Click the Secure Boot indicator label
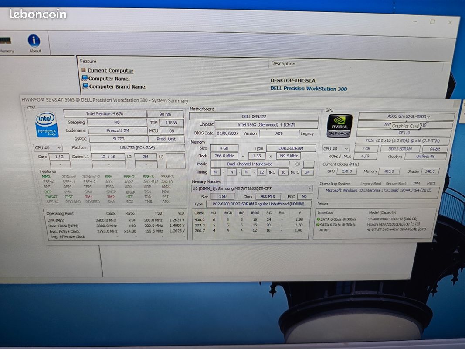Image resolution: width=465 pixels, height=349 pixels. tap(396, 183)
